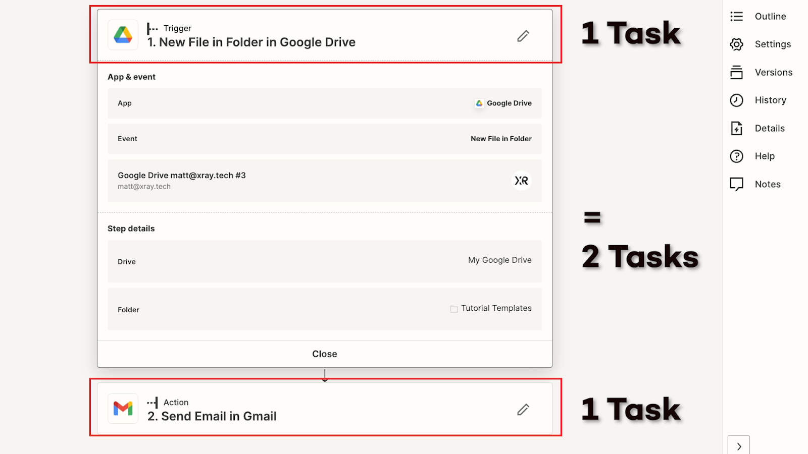Image resolution: width=808 pixels, height=454 pixels.
Task: Click the XR account avatar
Action: click(521, 181)
